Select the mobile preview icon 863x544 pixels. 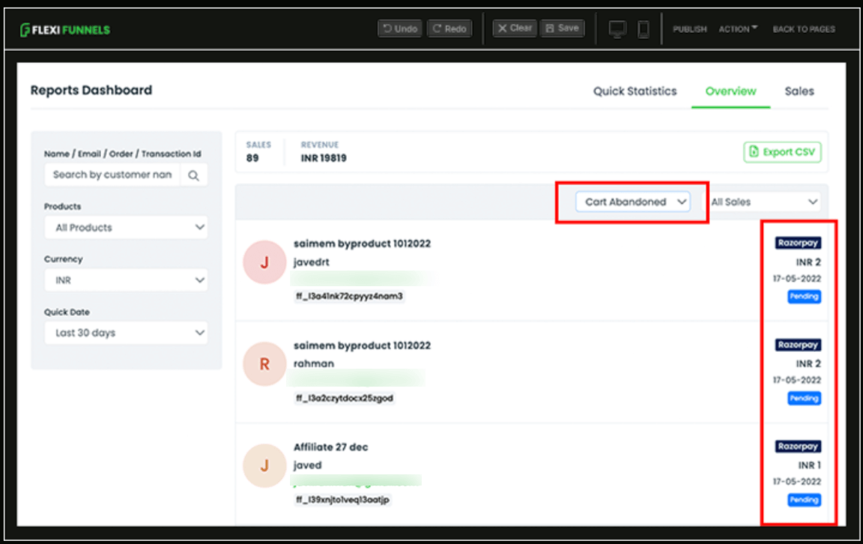pyautogui.click(x=643, y=28)
